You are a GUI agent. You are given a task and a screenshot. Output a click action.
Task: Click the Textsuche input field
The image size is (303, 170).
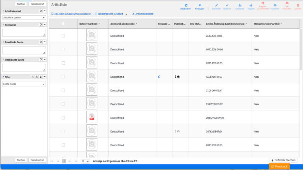pyautogui.click(x=24, y=33)
